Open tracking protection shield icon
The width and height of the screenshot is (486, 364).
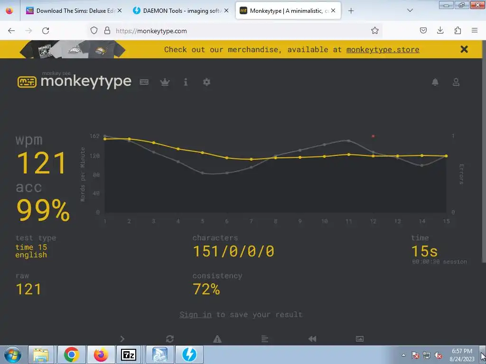[x=94, y=30]
